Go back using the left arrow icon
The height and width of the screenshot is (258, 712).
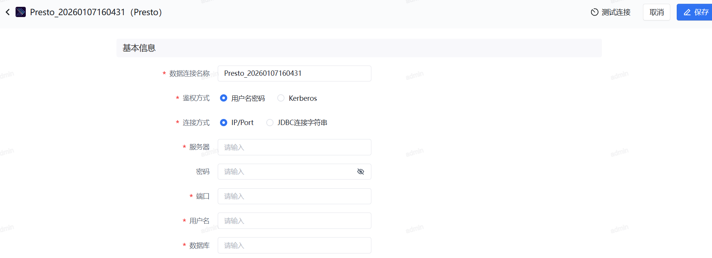coord(8,12)
